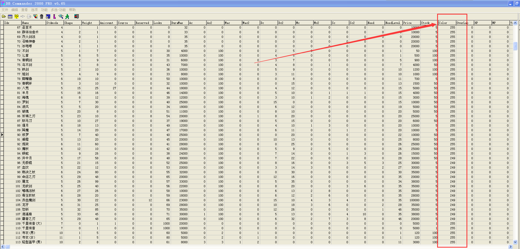Click the blue RN toolbar icon
Viewport: 520px width, 249px height.
[x=48, y=16]
